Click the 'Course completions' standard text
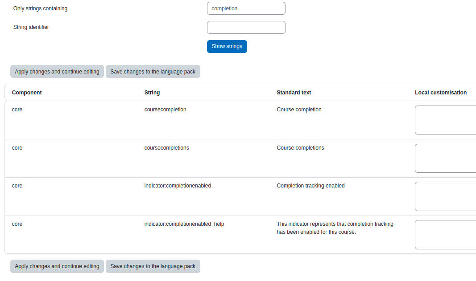 (300, 147)
